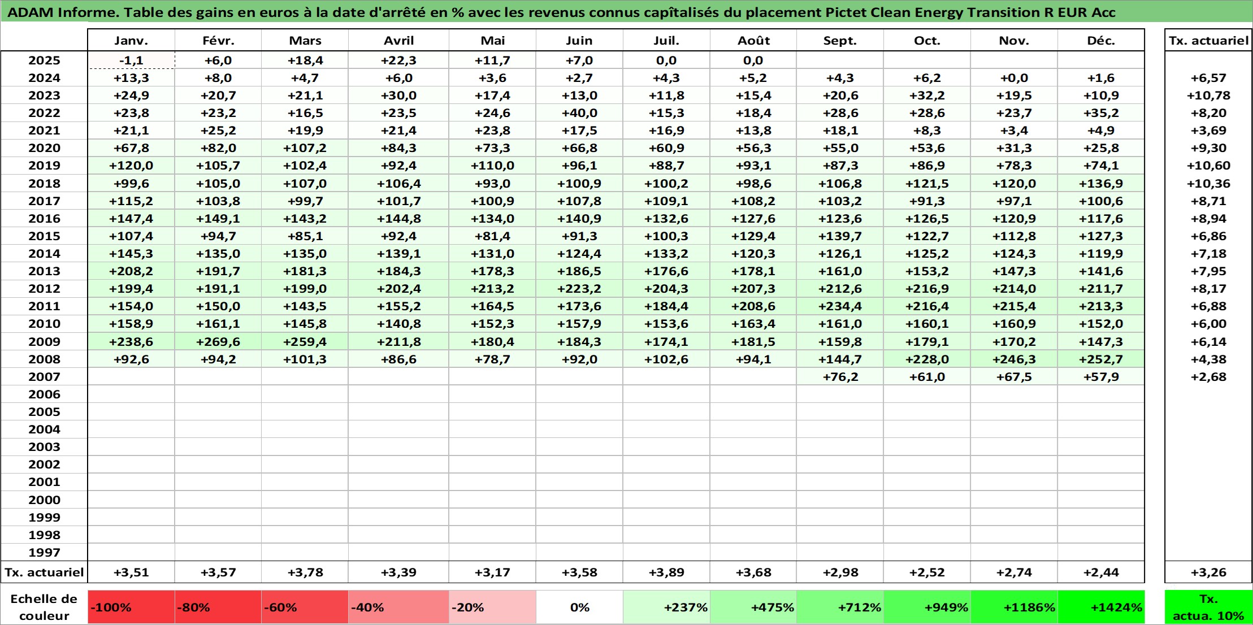1253x625 pixels.
Task: Click the '+3,4' cell for November 2021
Action: [1014, 131]
